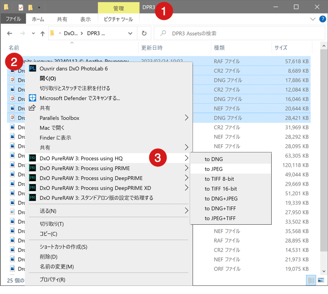Choose 名前の変更(M) menu entry
328x294 pixels.
click(108, 267)
